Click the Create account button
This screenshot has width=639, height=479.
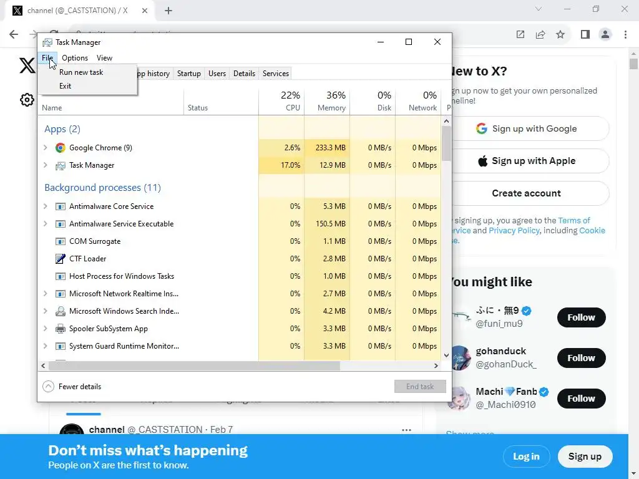pos(530,193)
